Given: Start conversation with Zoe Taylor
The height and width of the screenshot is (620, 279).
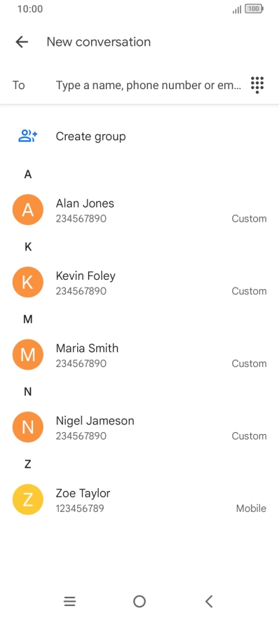Looking at the screenshot, I should (x=139, y=499).
